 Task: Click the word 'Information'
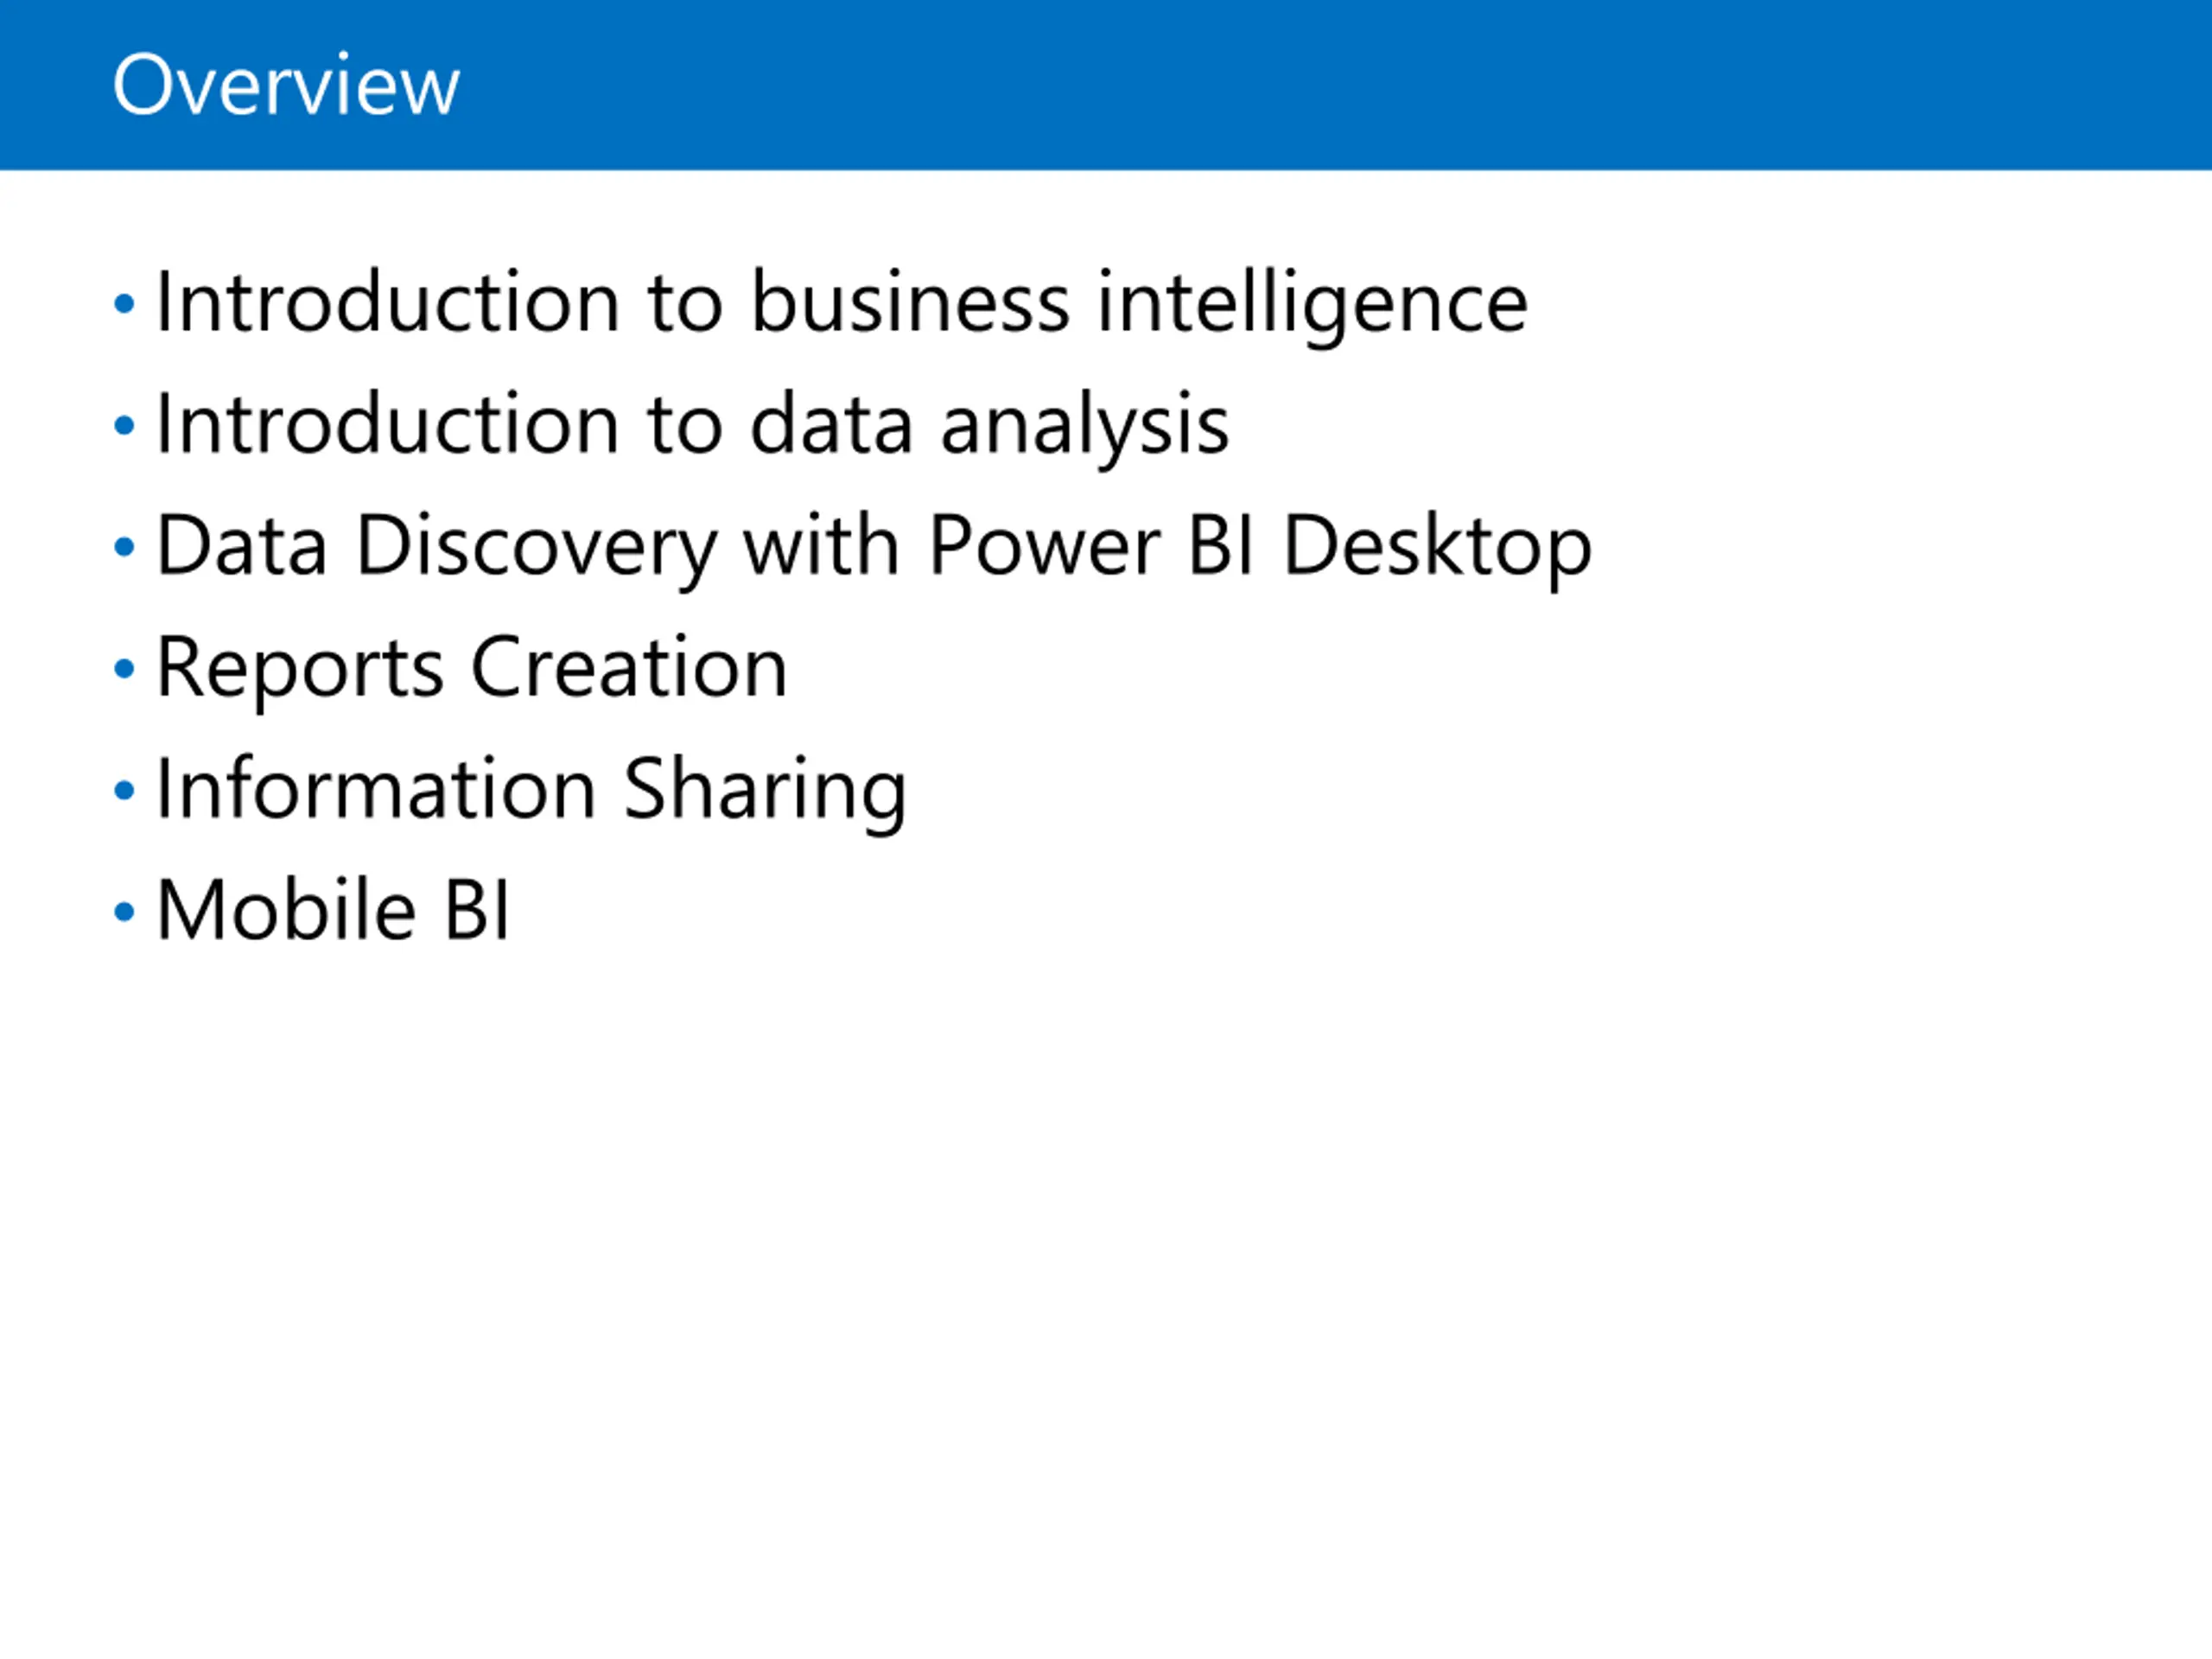pyautogui.click(x=376, y=788)
